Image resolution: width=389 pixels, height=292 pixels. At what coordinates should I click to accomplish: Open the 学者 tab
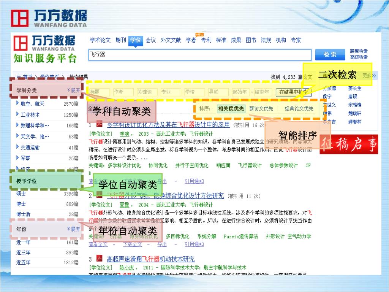click(191, 40)
